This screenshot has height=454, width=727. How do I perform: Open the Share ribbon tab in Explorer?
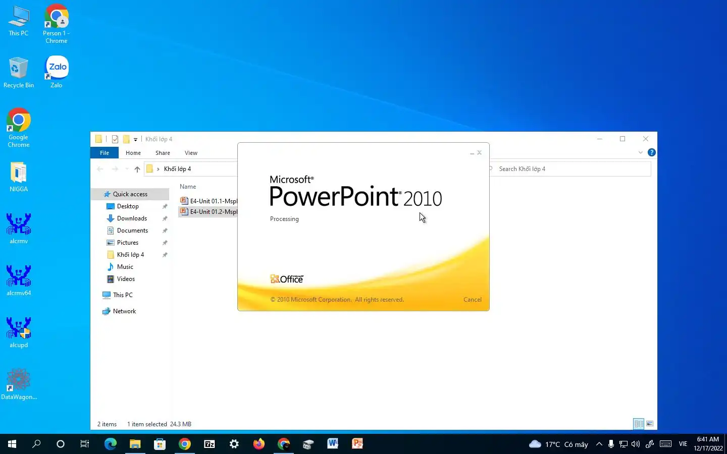point(163,153)
